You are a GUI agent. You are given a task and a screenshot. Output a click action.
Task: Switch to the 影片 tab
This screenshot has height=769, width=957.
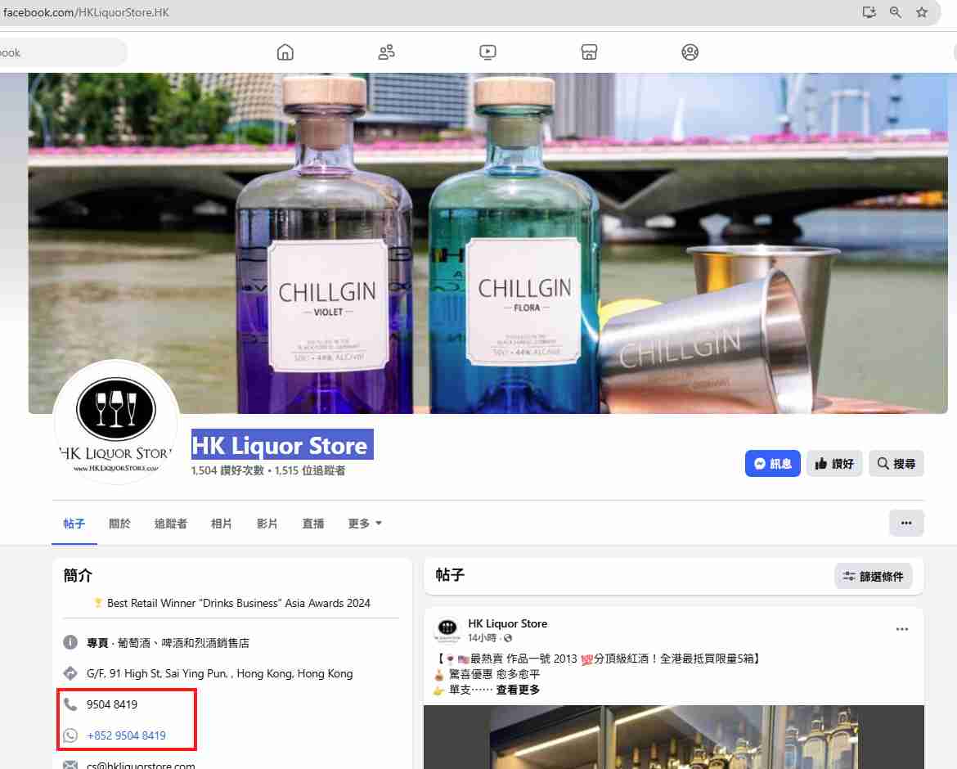click(267, 524)
